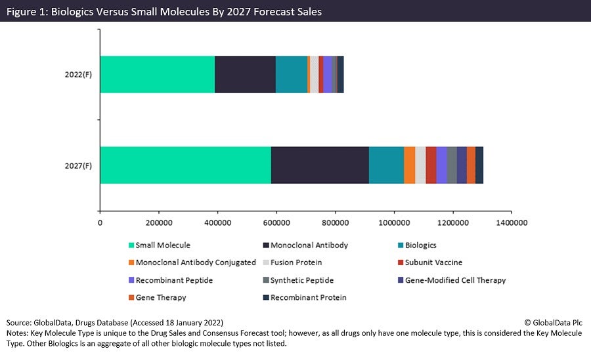The image size is (591, 353).
Task: Click the green Small Molecule segment for 2022(F)
Action: click(x=158, y=74)
